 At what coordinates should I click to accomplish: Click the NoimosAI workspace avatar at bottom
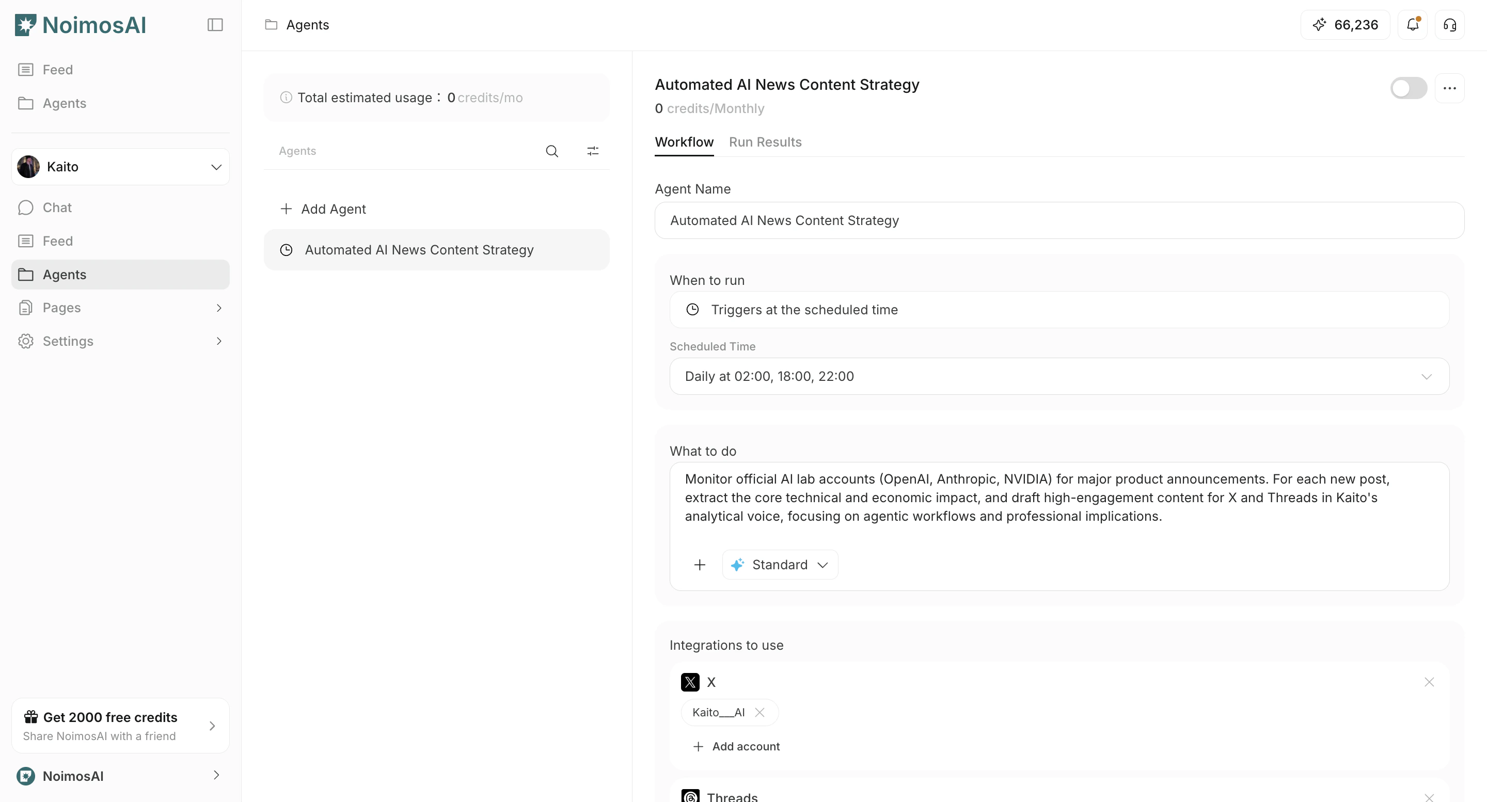click(25, 776)
